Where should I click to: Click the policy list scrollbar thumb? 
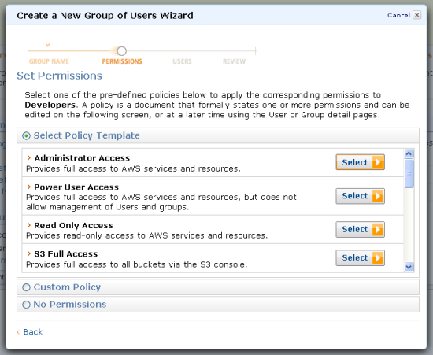[409, 174]
